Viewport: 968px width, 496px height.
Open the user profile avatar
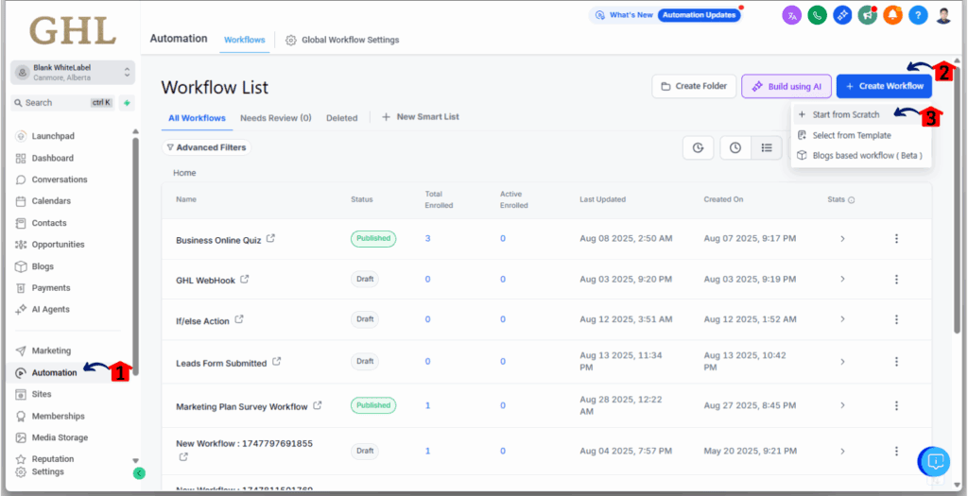(942, 15)
